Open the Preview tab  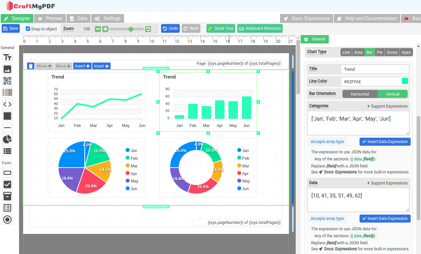(x=50, y=18)
